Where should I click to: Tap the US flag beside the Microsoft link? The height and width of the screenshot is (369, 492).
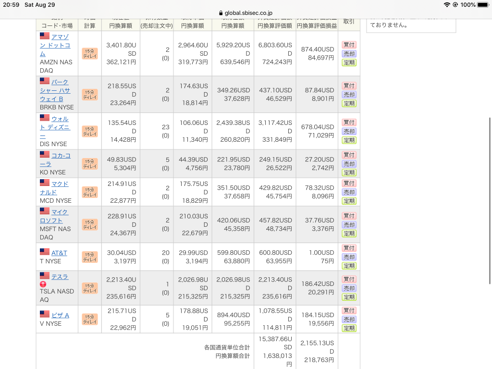point(45,211)
